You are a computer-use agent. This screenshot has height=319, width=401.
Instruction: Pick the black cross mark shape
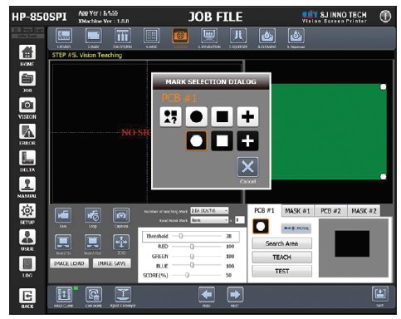(x=247, y=116)
